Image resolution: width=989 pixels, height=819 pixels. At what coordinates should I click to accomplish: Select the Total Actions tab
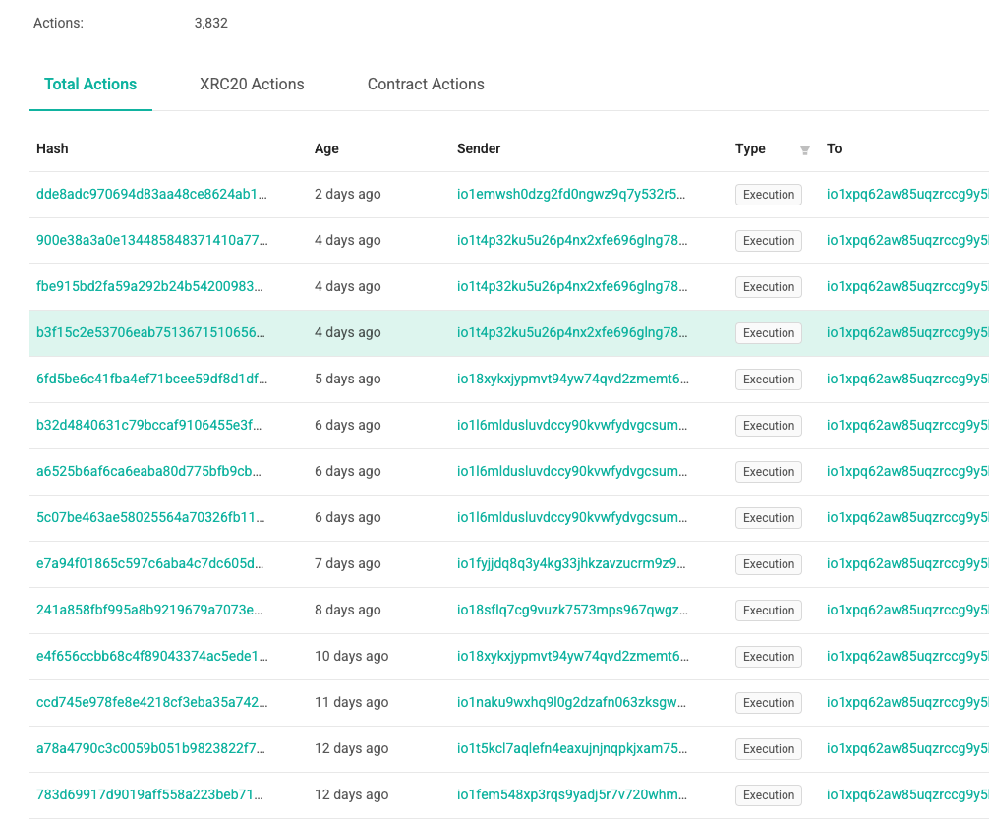[x=90, y=84]
